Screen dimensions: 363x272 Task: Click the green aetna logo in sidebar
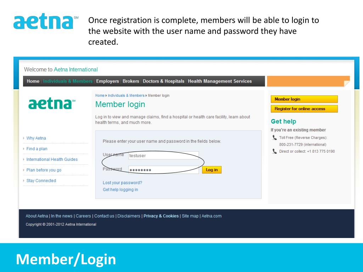tap(52, 104)
